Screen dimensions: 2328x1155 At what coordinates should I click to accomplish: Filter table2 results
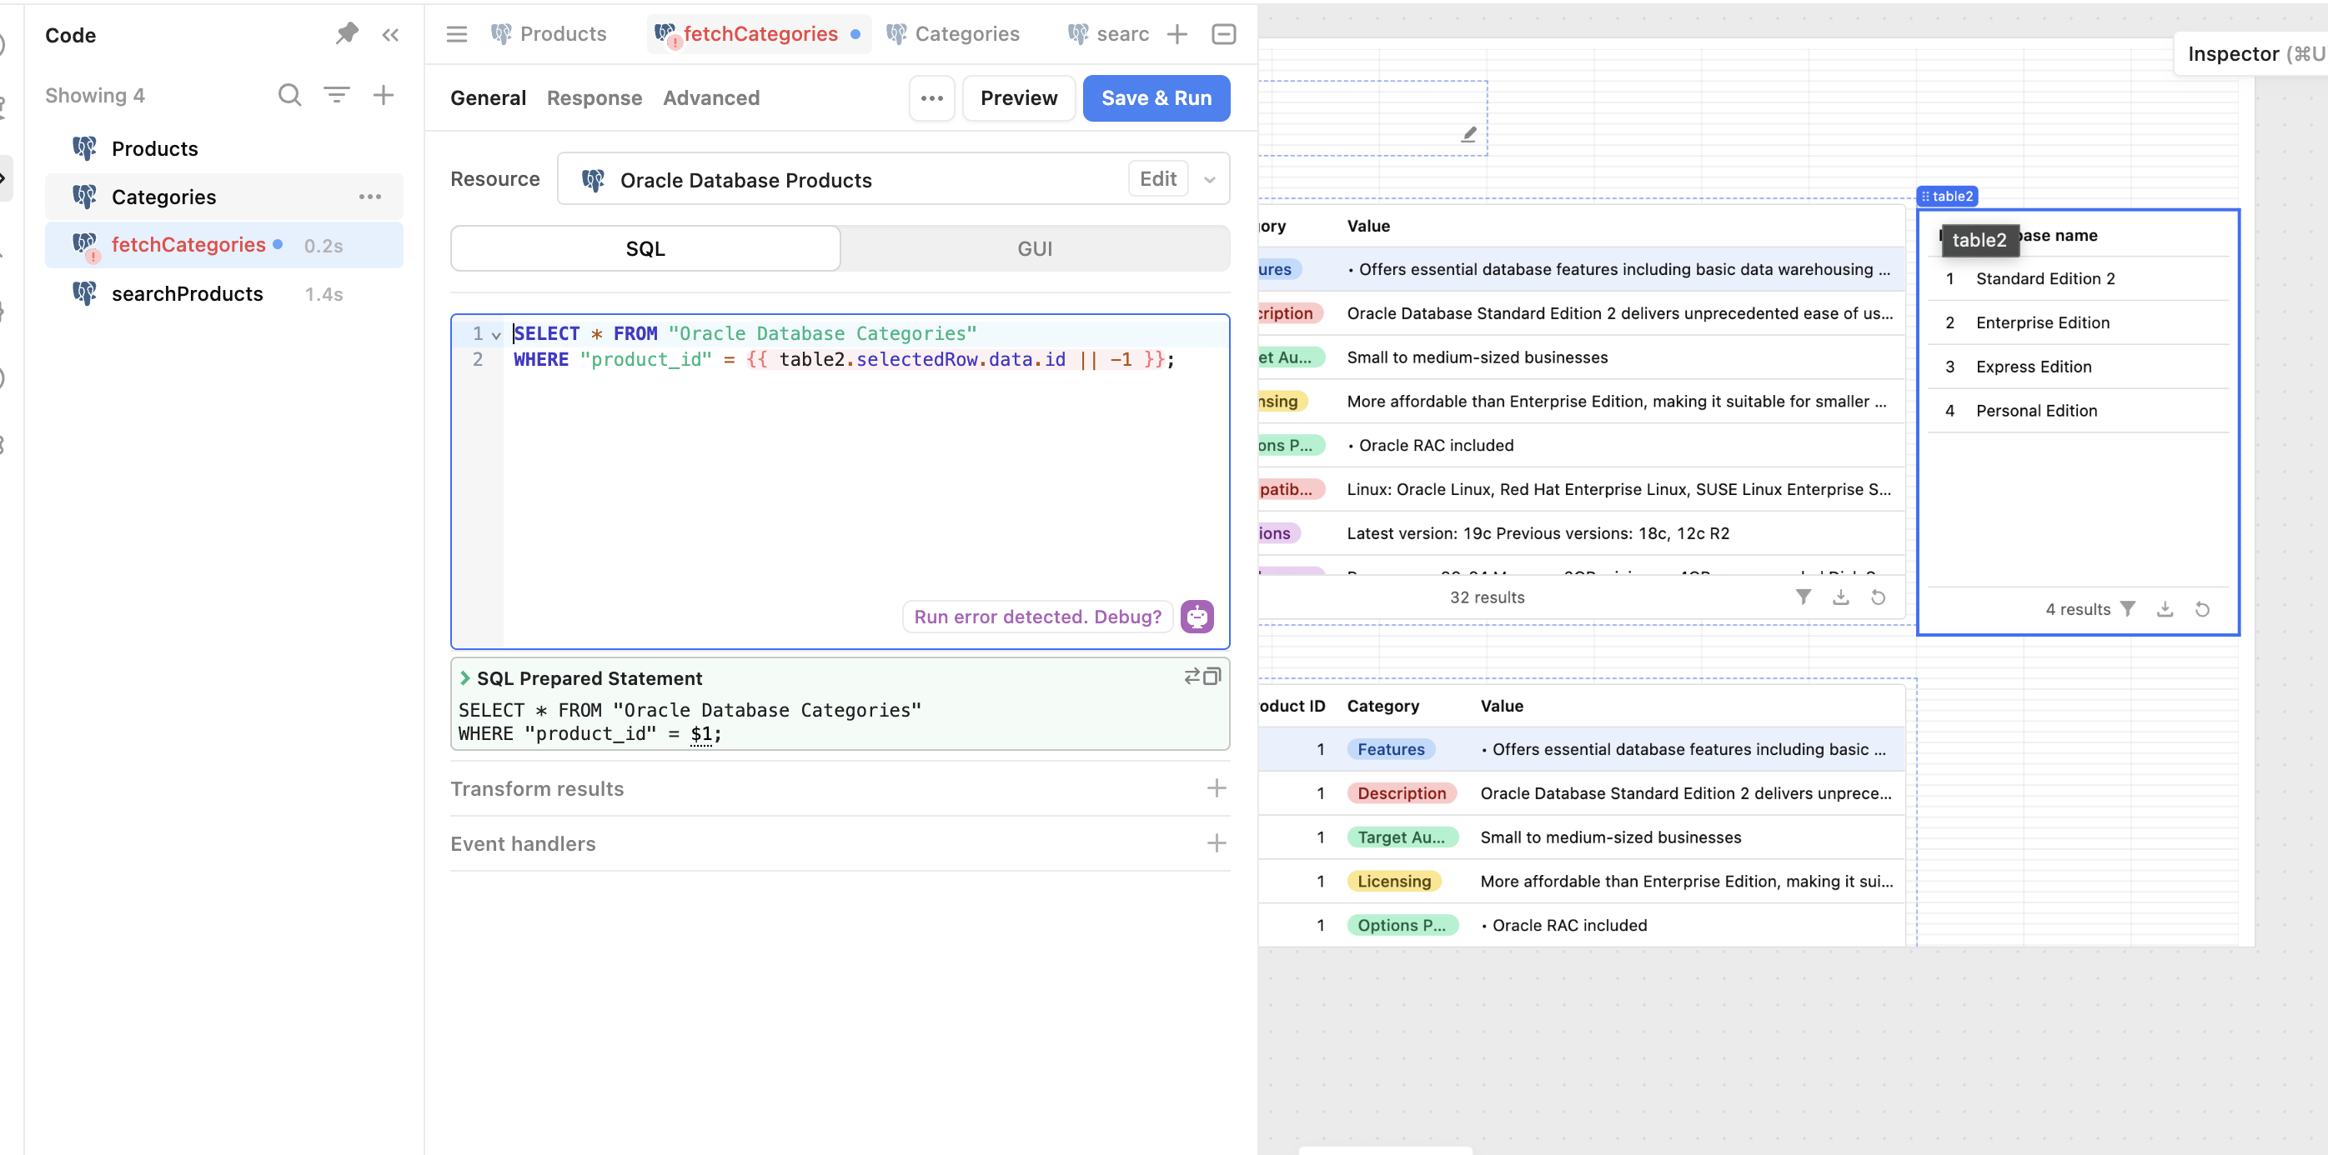pyautogui.click(x=2128, y=609)
